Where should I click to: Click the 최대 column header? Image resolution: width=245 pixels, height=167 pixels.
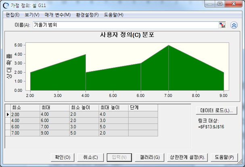coord(54,108)
